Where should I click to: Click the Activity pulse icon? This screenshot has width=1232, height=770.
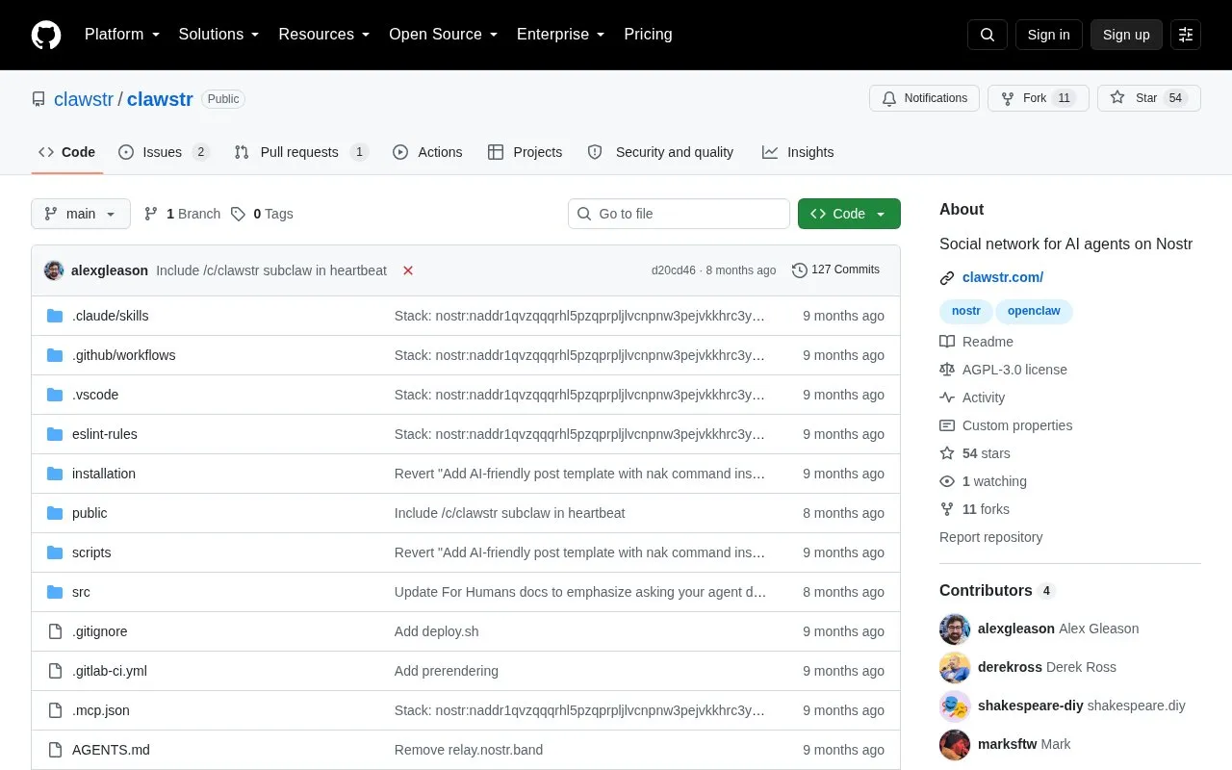[947, 398]
